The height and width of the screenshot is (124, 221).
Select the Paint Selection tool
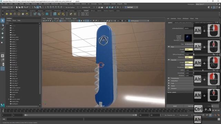pos(2,29)
